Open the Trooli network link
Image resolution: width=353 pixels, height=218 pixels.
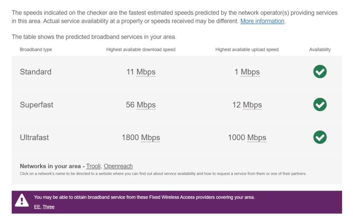pyautogui.click(x=93, y=166)
